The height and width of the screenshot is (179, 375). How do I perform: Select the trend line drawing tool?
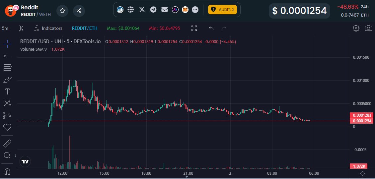pos(7,56)
